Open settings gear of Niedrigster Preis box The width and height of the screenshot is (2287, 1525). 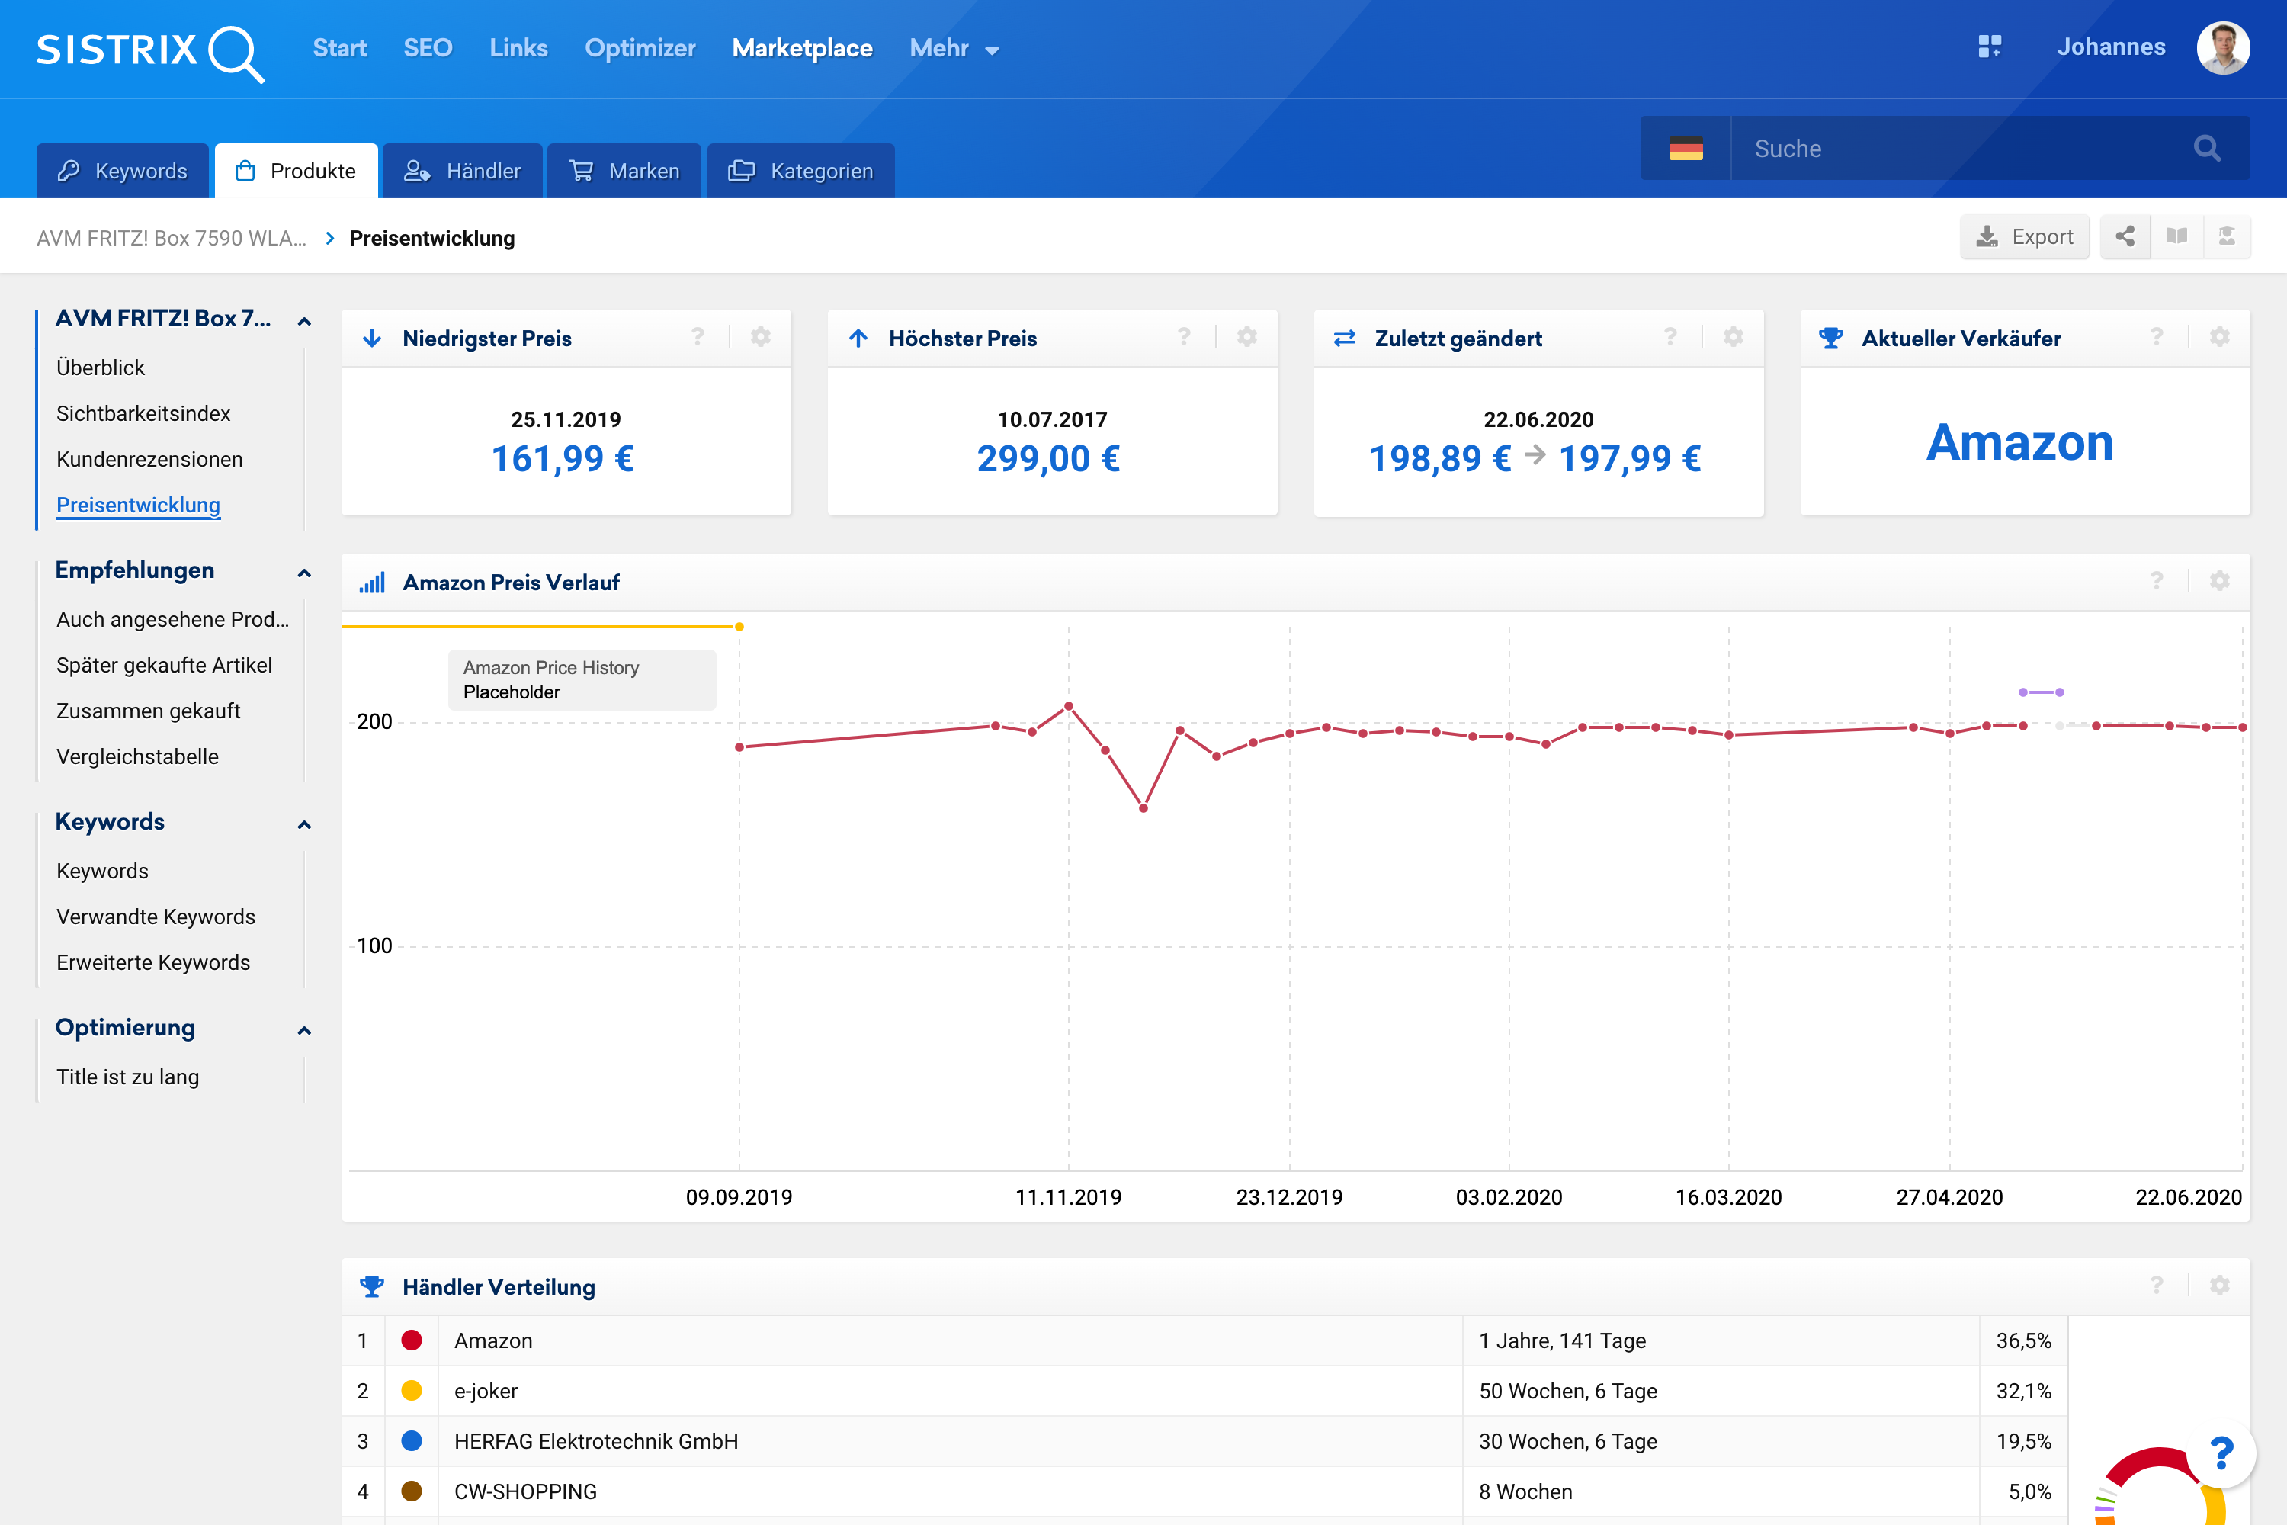tap(760, 338)
